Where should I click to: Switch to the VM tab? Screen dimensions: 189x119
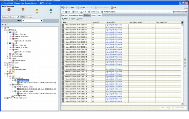point(26,17)
